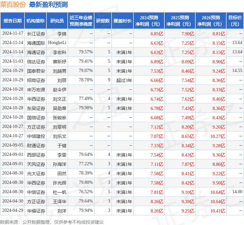Select the 2026预测净利润 column header
The image size is (244, 225).
211,21
